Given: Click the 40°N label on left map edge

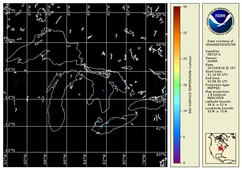Looking at the screenshot, I should coord(10,151).
